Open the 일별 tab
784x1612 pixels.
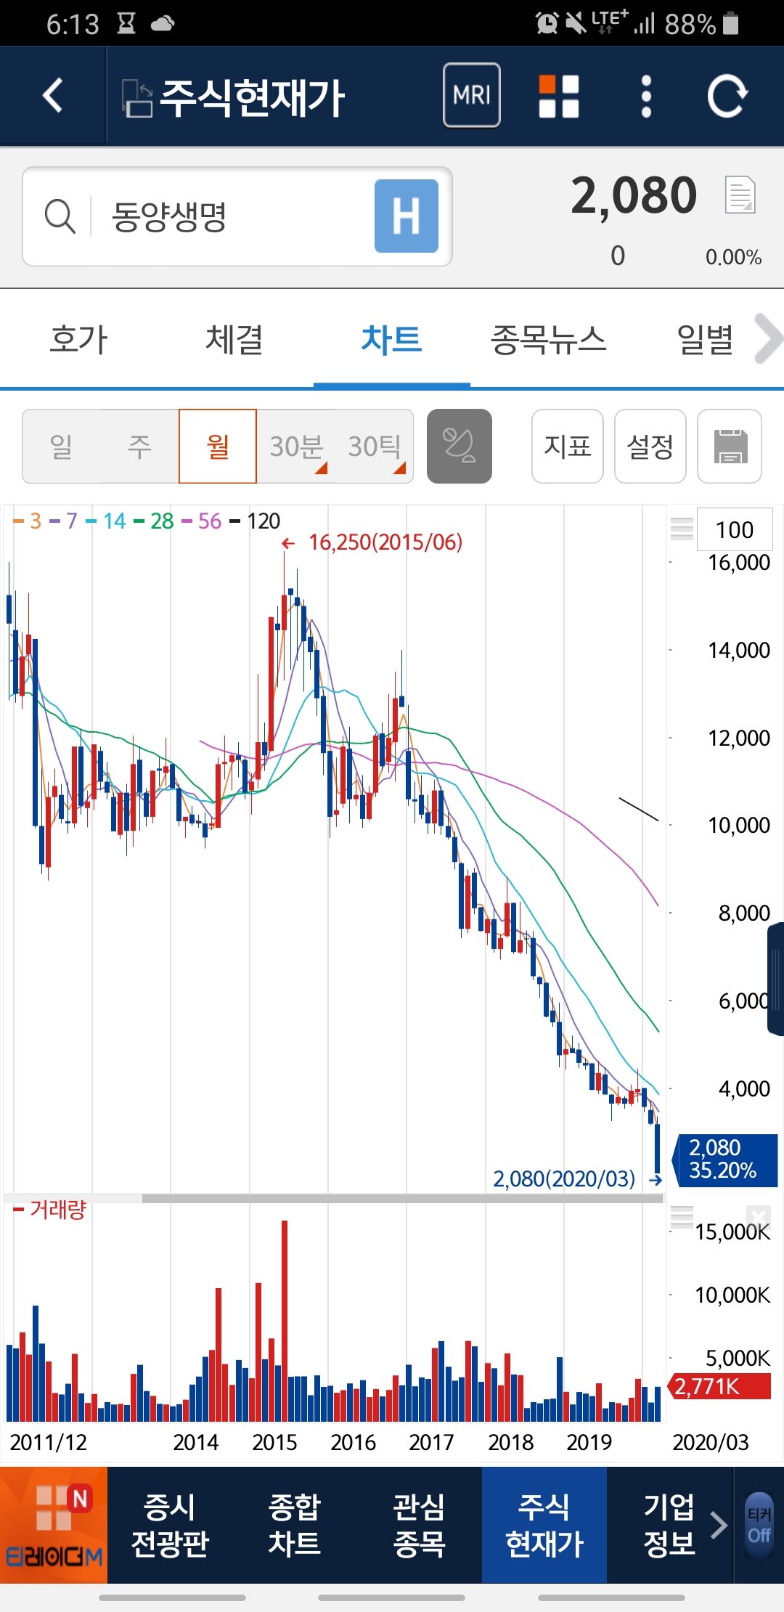(705, 339)
